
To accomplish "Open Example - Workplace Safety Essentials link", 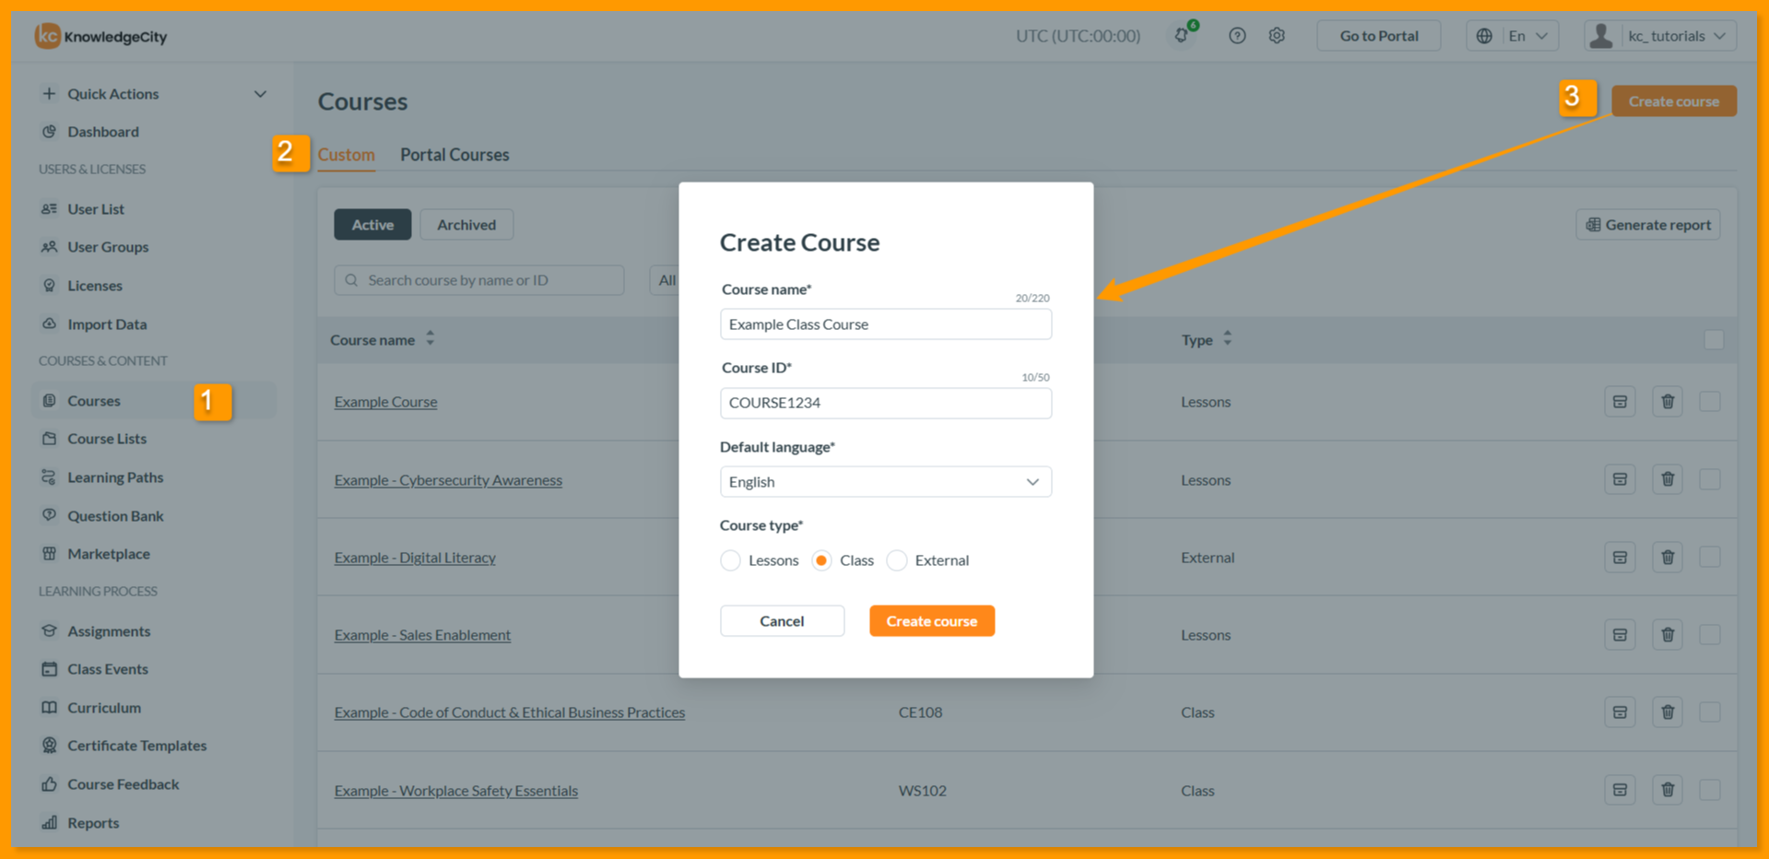I will (x=456, y=790).
